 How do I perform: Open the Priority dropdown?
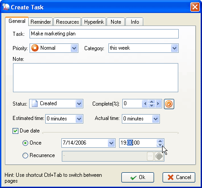pos(74,48)
